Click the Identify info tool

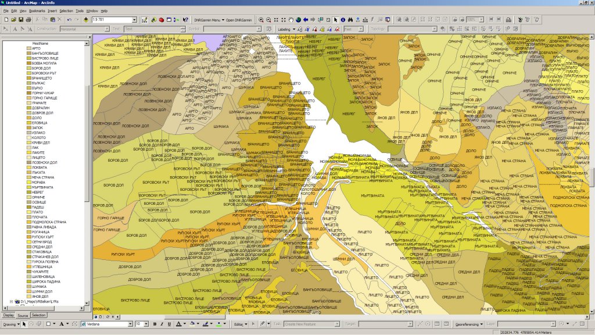coord(343,20)
